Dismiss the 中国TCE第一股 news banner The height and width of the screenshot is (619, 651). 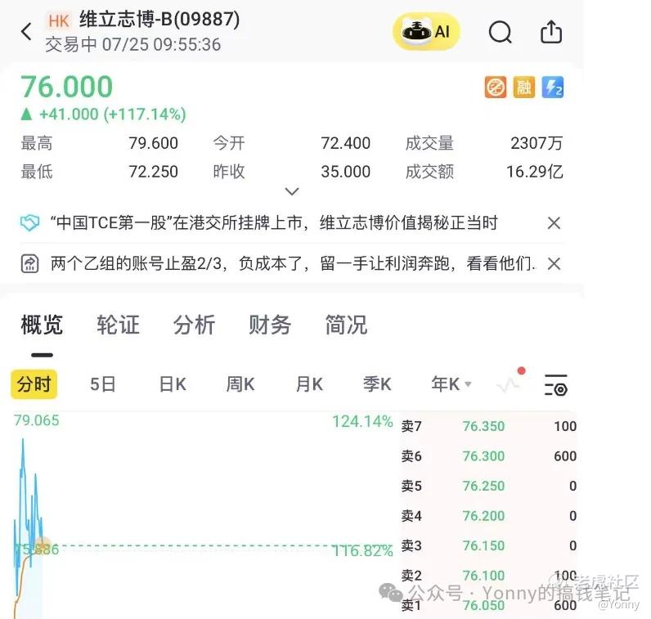554,223
